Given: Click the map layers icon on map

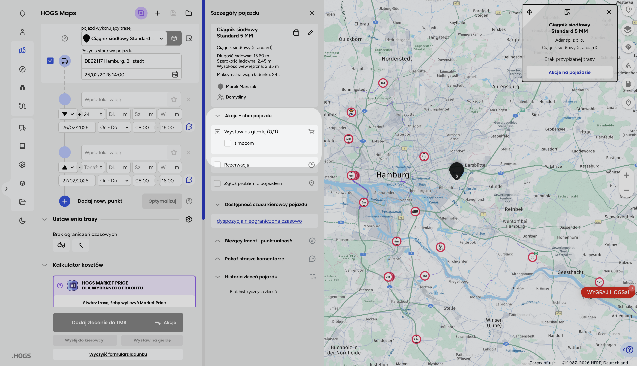Looking at the screenshot, I should (627, 30).
